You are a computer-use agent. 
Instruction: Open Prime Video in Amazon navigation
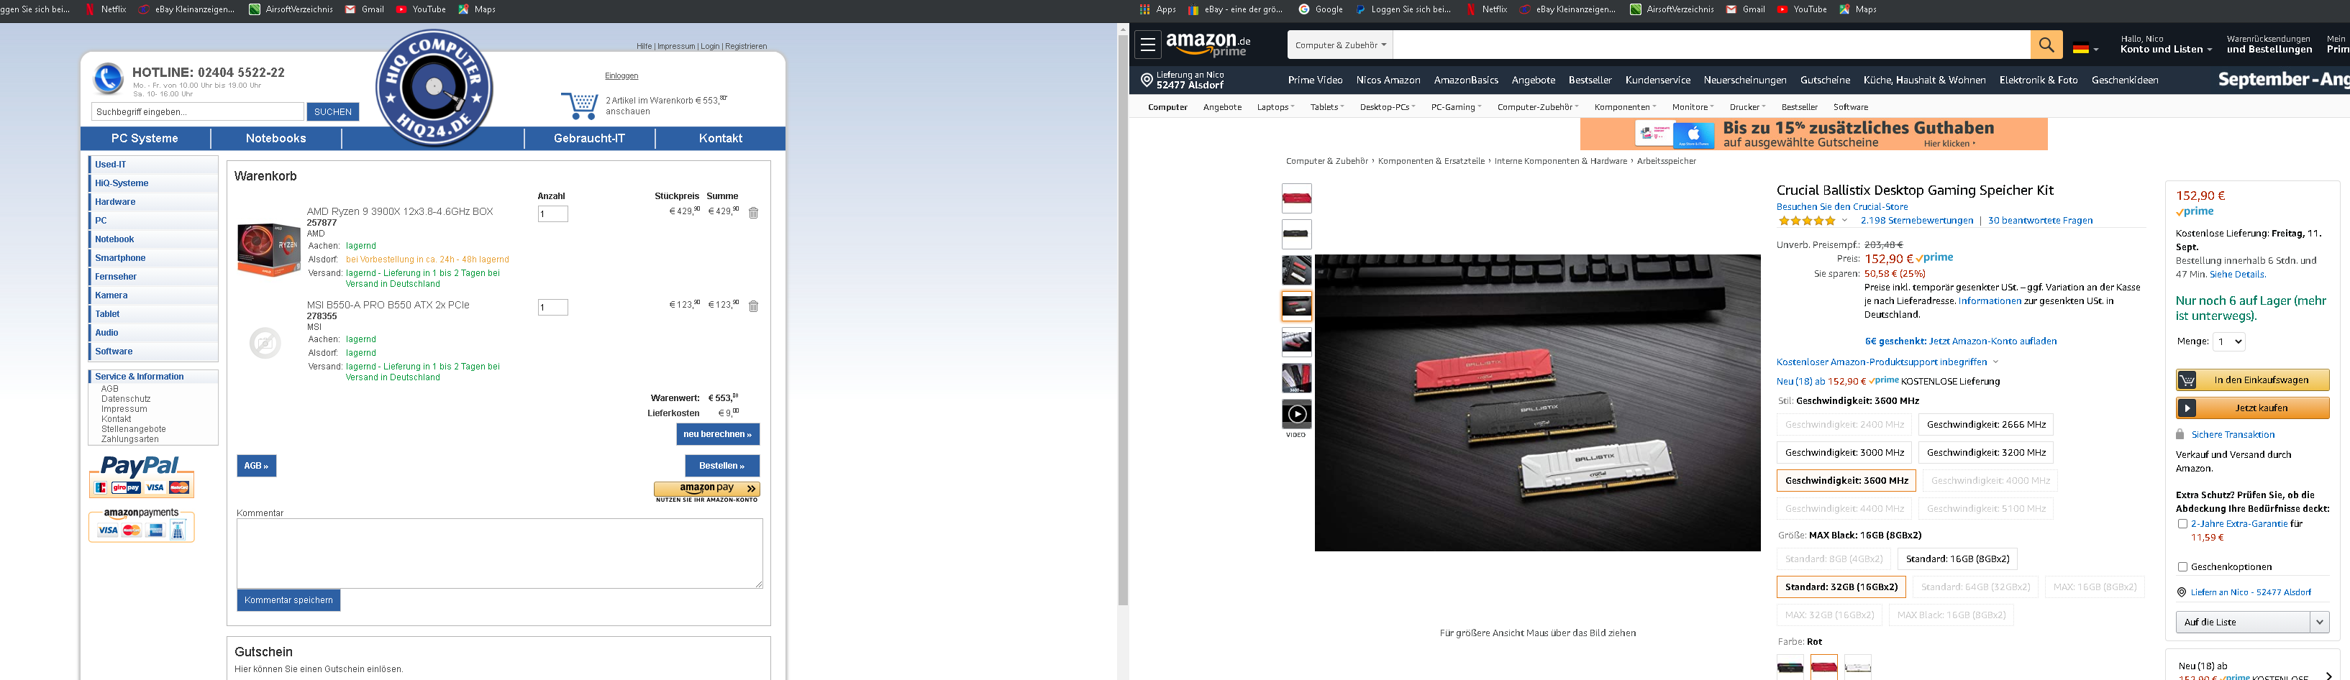pyautogui.click(x=1313, y=81)
